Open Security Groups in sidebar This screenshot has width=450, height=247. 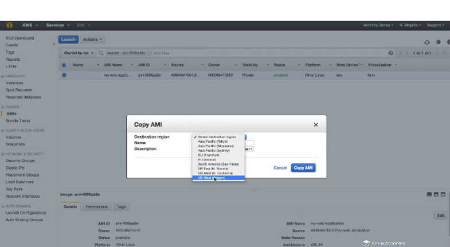pos(20,160)
